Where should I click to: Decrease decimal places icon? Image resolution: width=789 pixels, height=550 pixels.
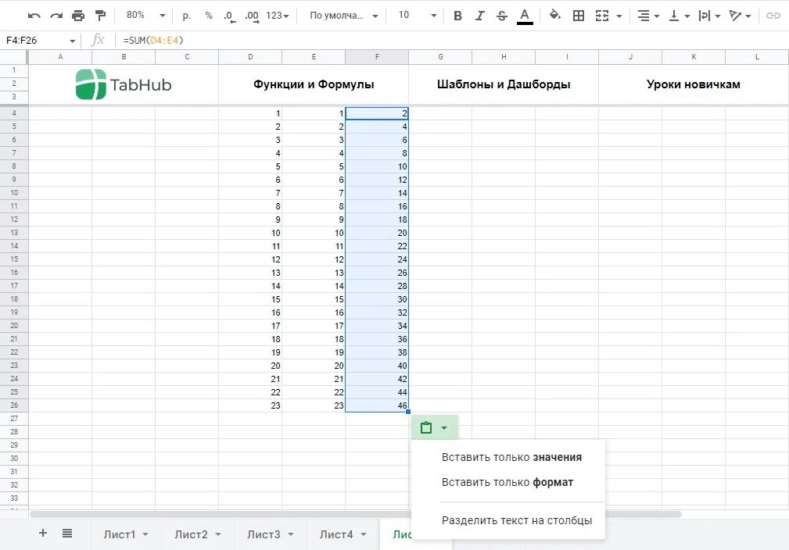click(229, 16)
